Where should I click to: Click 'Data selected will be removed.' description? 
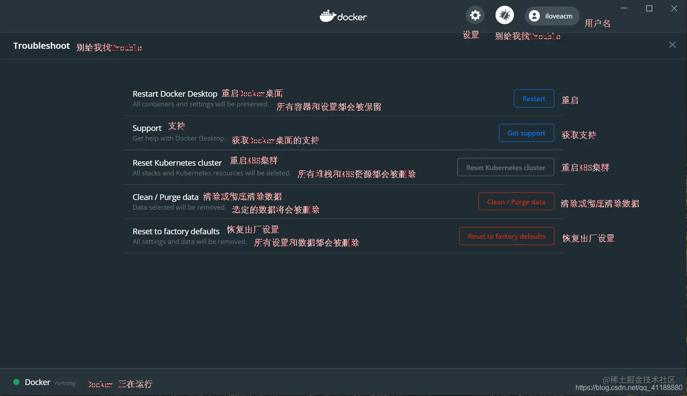(x=179, y=207)
